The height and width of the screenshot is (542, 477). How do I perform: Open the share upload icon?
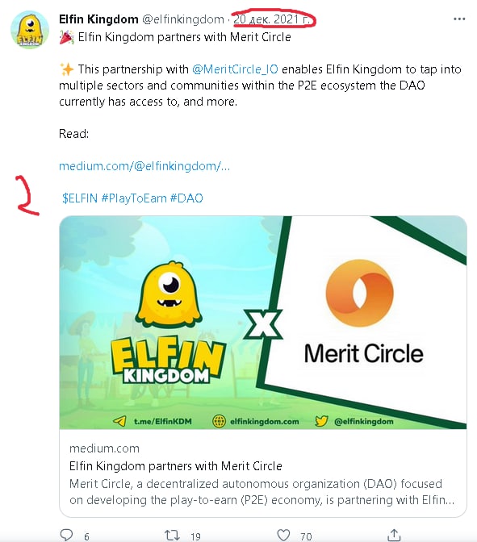pos(394,535)
